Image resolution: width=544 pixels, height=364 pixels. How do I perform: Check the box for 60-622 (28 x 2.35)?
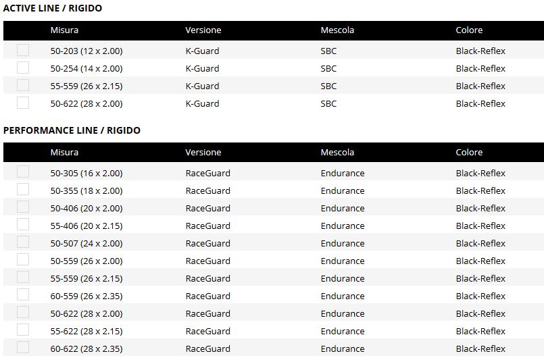[23, 348]
